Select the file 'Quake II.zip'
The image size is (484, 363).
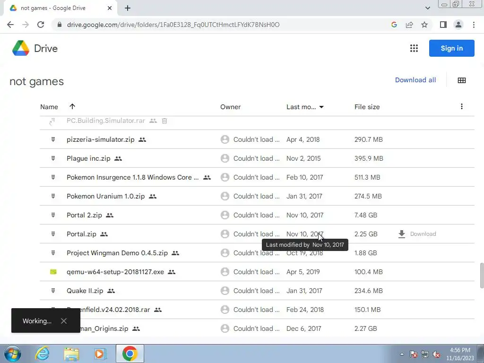coord(85,291)
